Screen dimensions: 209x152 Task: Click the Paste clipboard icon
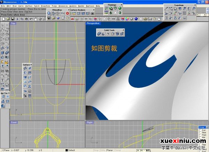[26, 19]
